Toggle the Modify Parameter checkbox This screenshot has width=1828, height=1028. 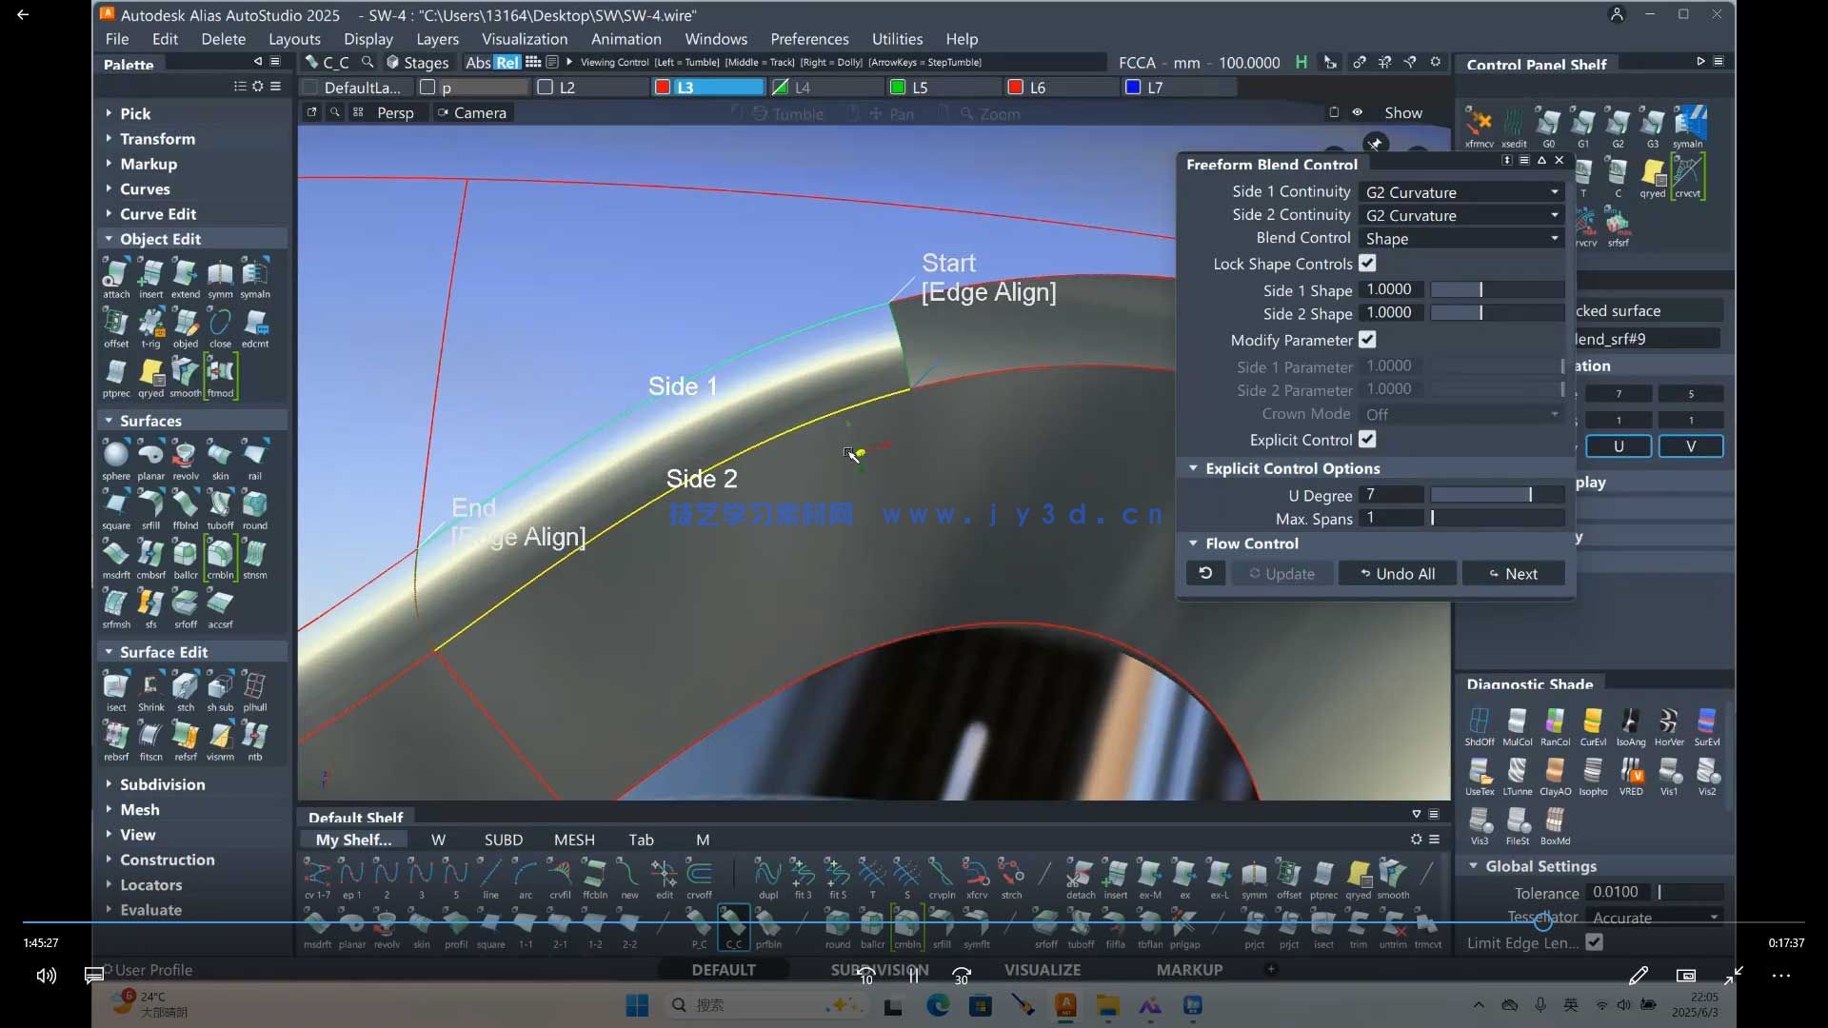(x=1367, y=340)
